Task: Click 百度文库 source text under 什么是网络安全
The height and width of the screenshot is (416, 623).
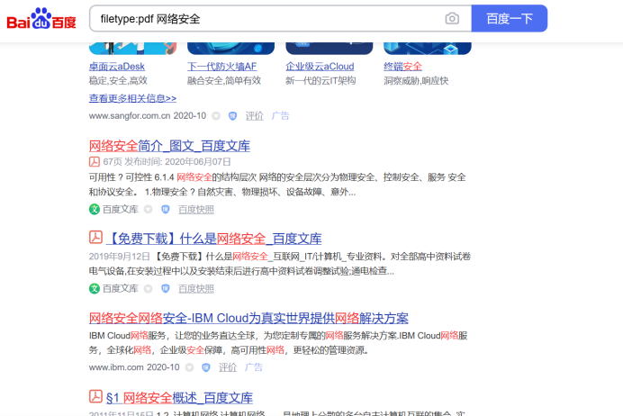Action: [121, 288]
